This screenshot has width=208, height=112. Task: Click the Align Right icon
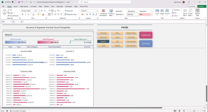pyautogui.click(x=55, y=14)
